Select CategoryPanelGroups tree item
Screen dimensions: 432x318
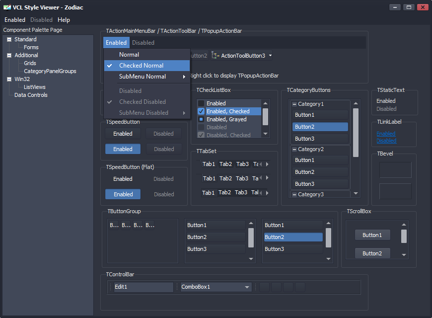tap(50, 71)
